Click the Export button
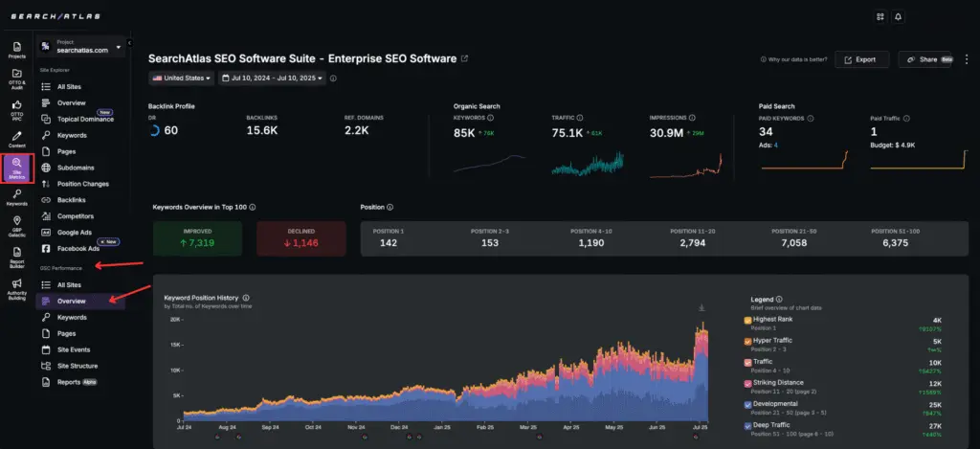 tap(862, 59)
